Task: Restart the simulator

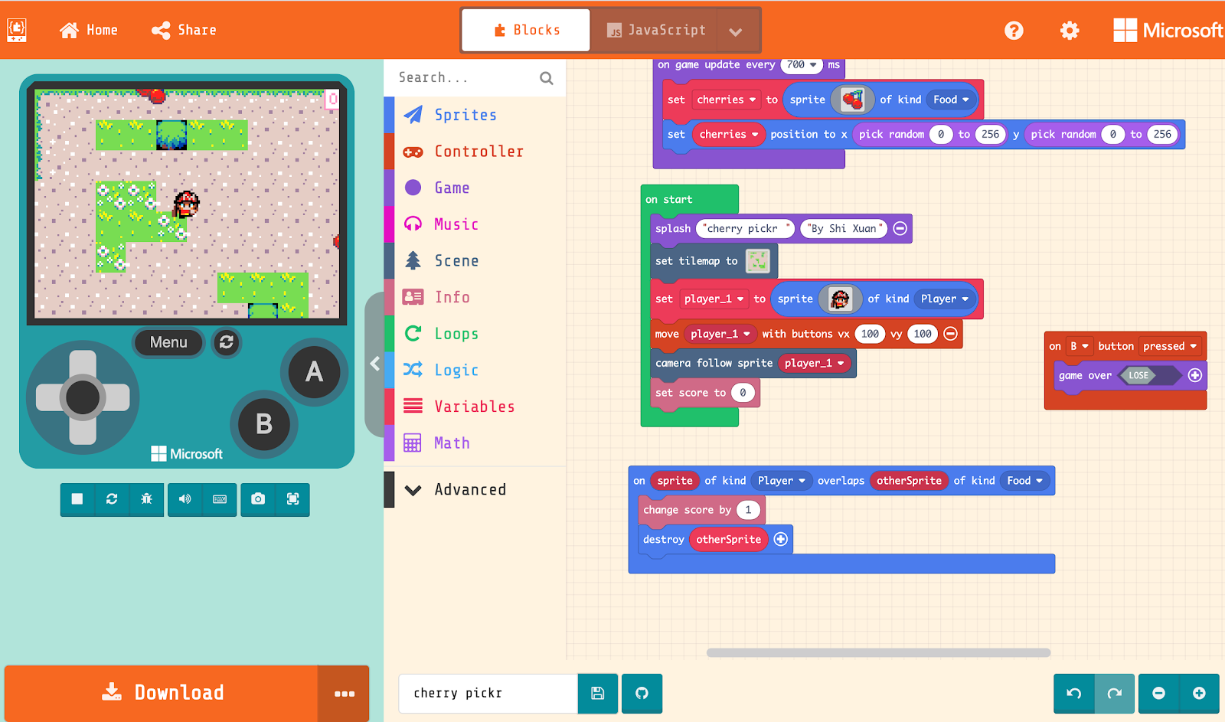Action: coord(112,499)
